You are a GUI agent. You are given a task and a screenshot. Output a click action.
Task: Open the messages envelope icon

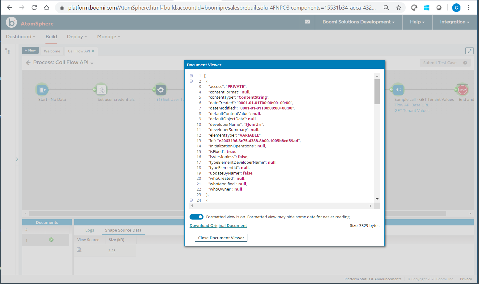click(307, 22)
